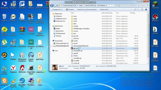
Task: Click the Новая папка button
Action: point(104,9)
